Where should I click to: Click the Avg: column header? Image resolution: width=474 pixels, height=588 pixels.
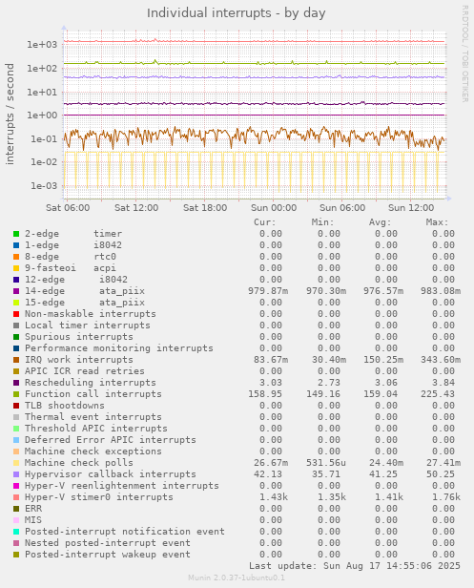(x=380, y=222)
